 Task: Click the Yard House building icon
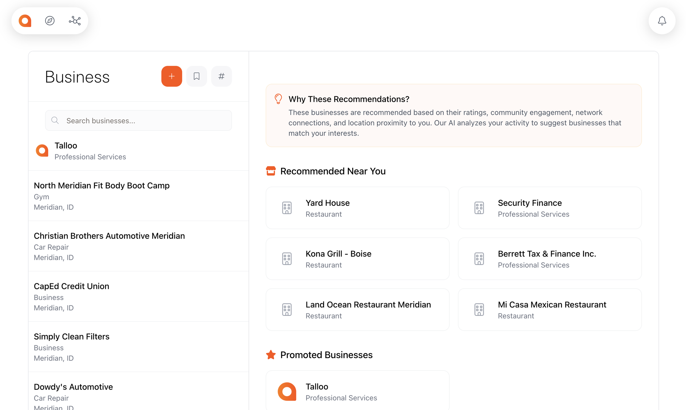click(x=287, y=208)
